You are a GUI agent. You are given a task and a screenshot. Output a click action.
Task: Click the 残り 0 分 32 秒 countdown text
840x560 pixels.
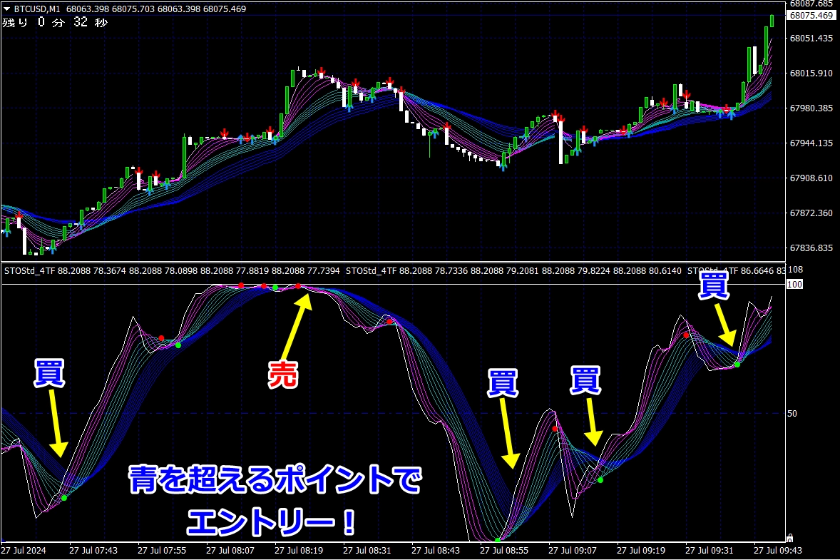[x=55, y=23]
